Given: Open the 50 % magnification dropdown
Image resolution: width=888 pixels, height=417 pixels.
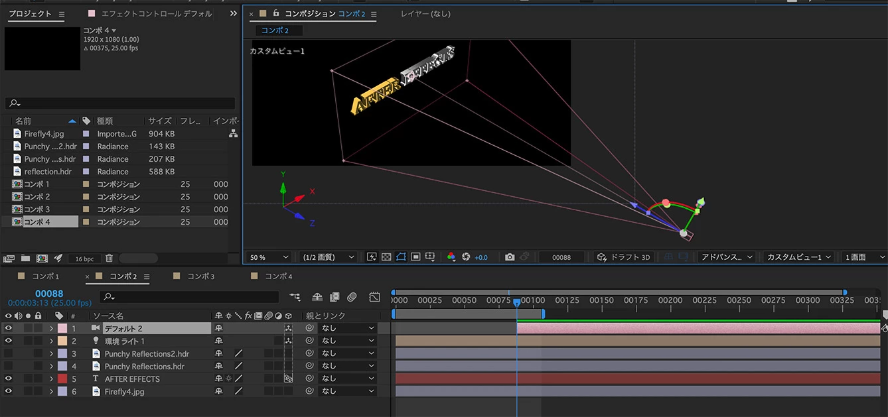Looking at the screenshot, I should point(269,257).
